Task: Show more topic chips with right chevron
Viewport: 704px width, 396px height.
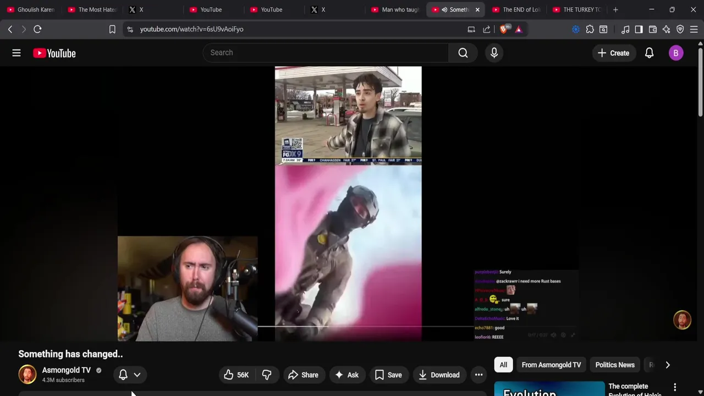Action: tap(668, 365)
